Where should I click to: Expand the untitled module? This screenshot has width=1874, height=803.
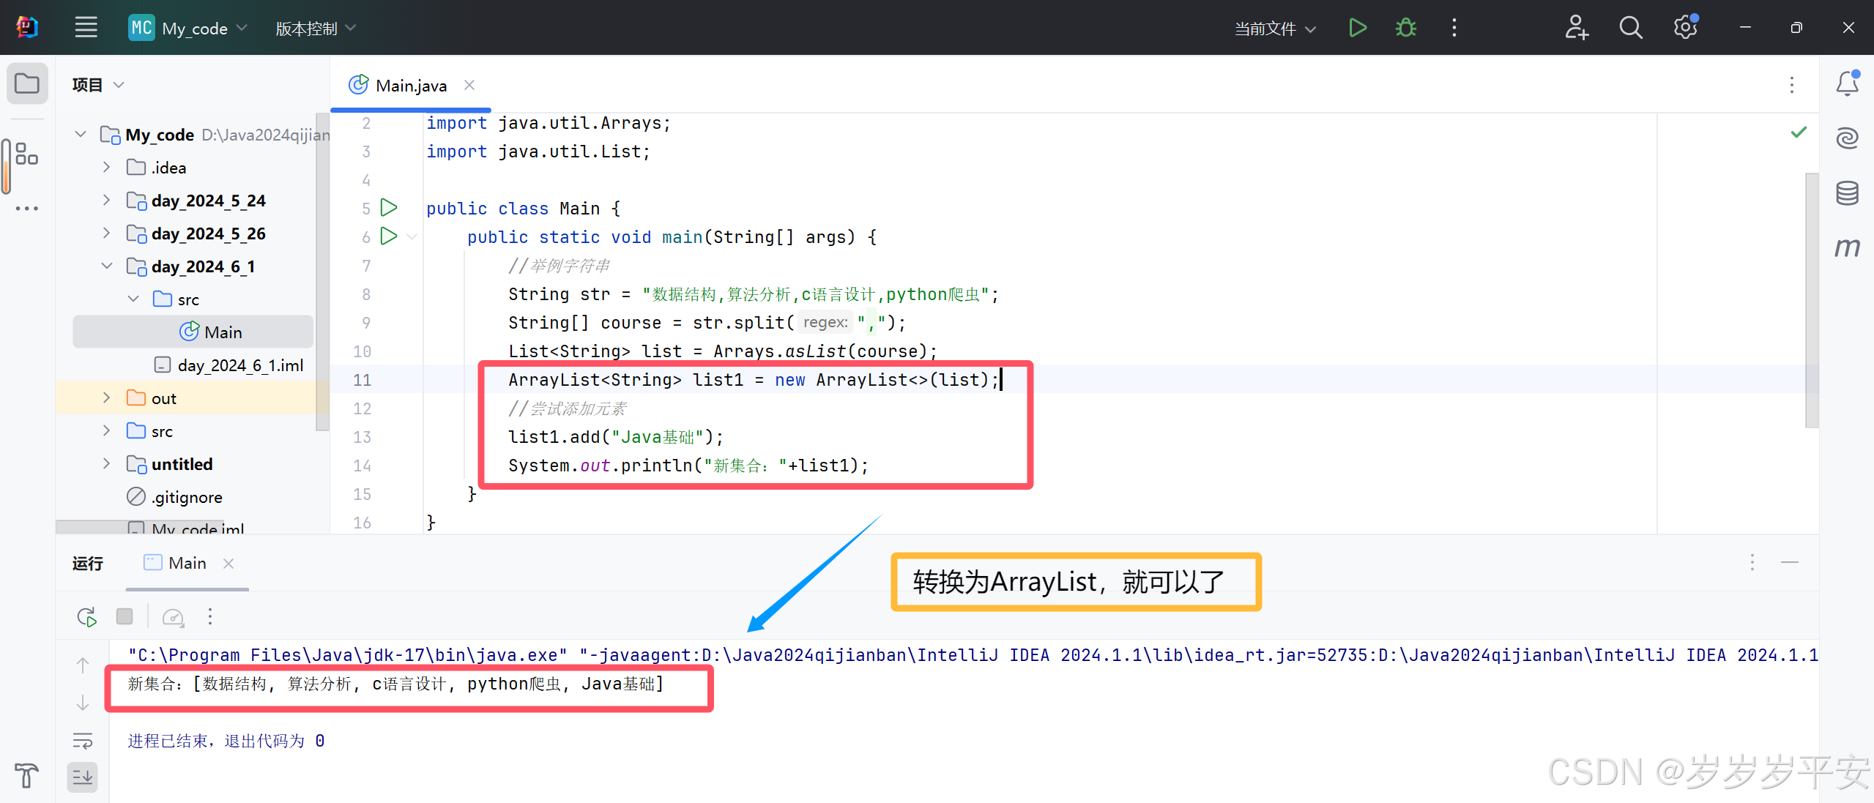point(107,463)
